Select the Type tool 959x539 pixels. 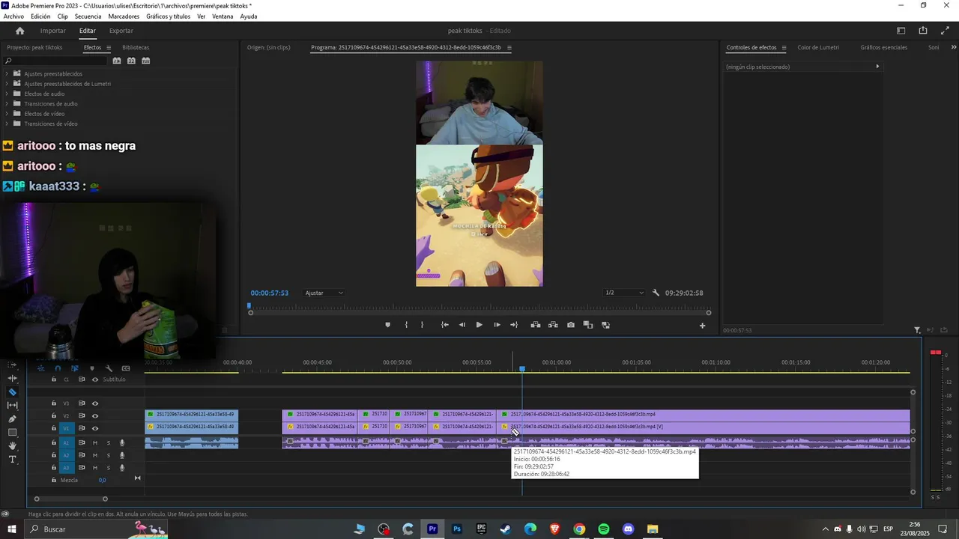point(13,459)
